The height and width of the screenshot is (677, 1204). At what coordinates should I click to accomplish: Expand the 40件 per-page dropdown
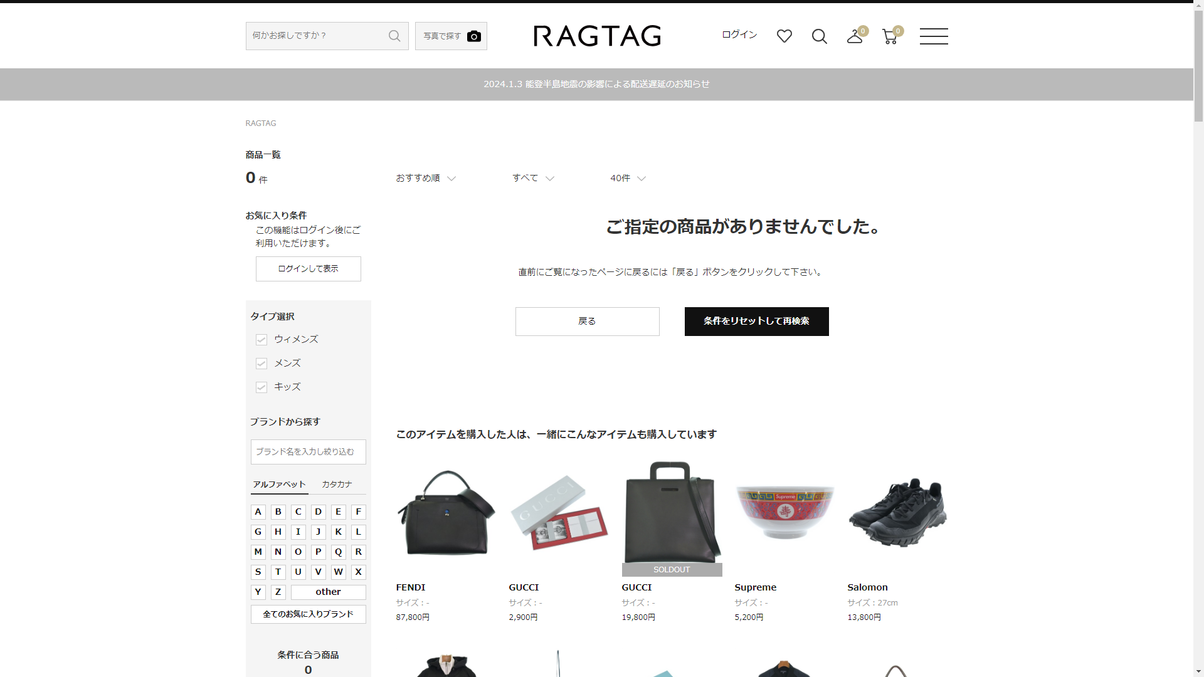pos(628,179)
